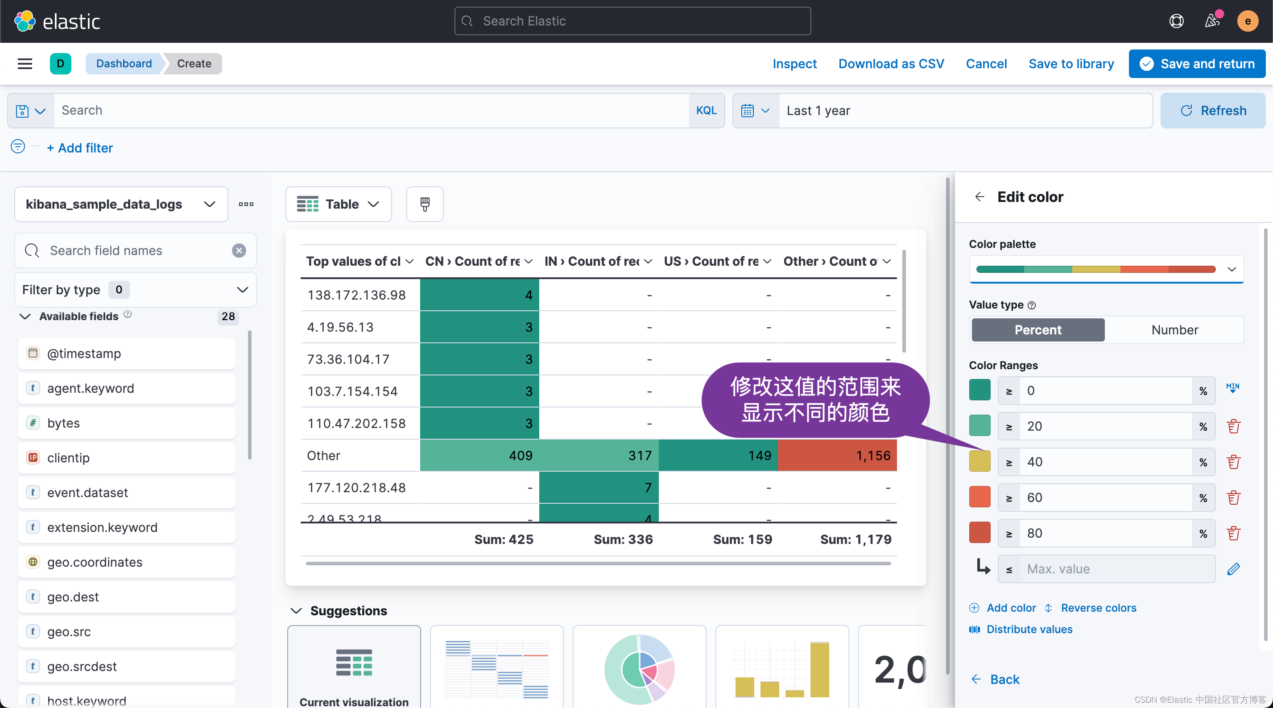Screen dimensions: 1273x708
Task: Toggle the KQL query language switch
Action: pos(706,111)
